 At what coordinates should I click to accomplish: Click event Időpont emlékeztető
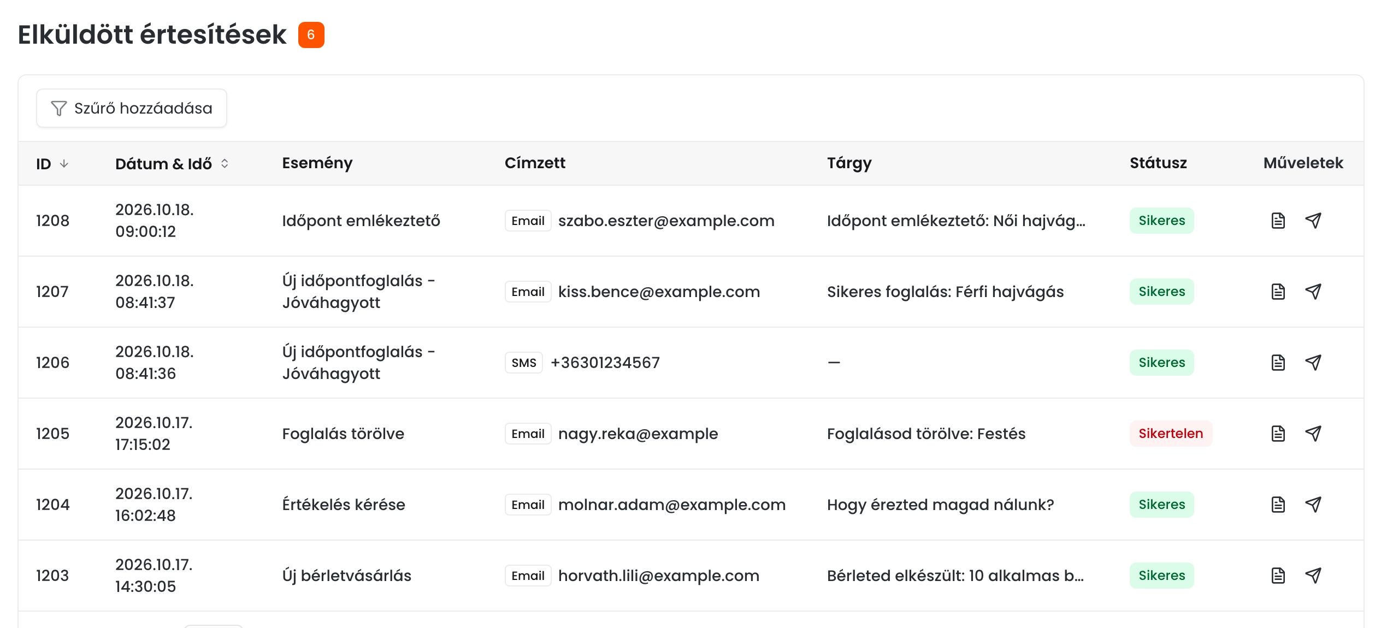[361, 221]
